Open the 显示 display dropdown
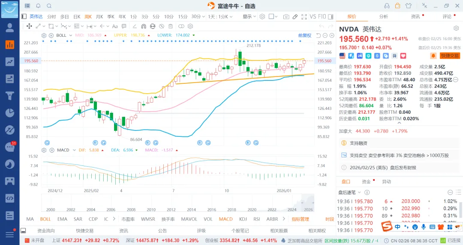The width and height of the screenshot is (463, 245). (x=250, y=17)
